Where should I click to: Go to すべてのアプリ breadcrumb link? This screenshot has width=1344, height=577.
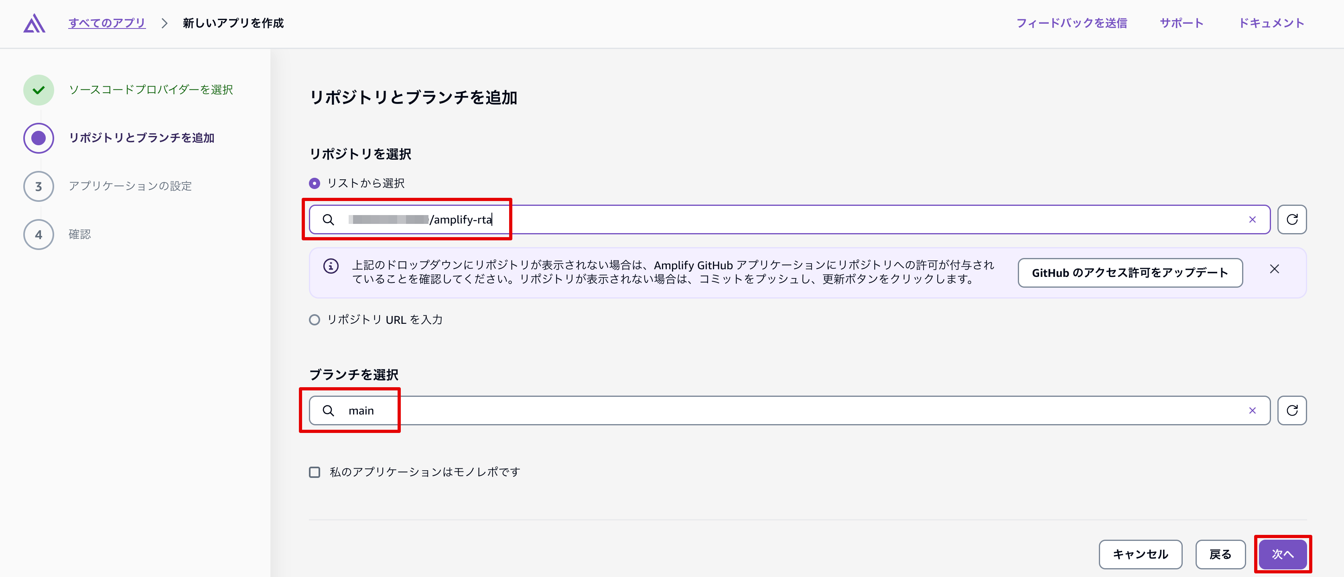click(x=107, y=23)
